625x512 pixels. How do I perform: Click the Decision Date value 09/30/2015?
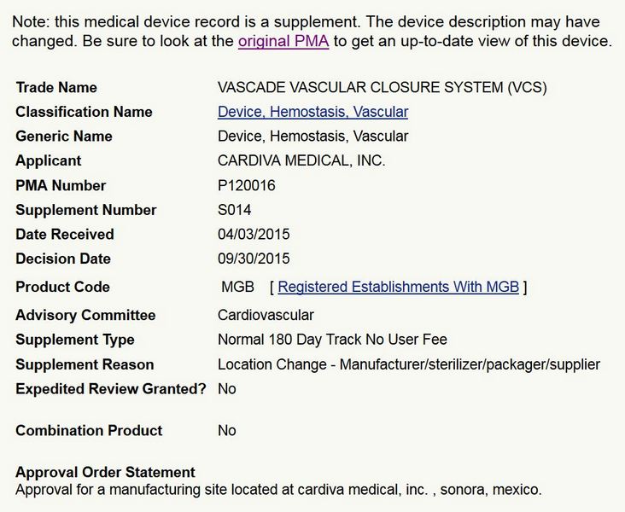click(x=254, y=259)
